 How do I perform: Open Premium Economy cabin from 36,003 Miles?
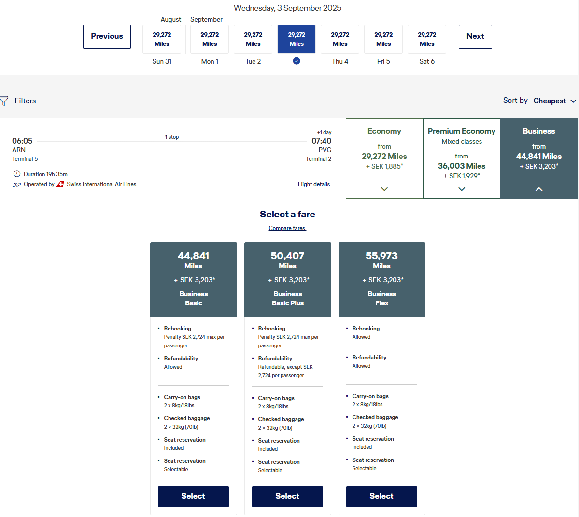point(462,158)
